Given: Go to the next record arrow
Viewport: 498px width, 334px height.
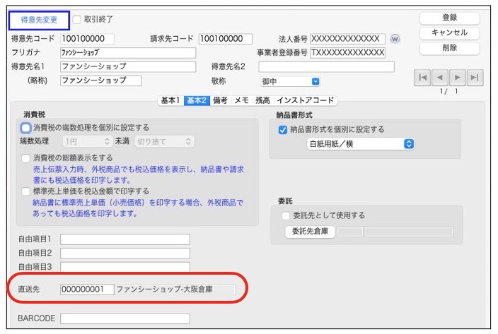Looking at the screenshot, I should pyautogui.click(x=458, y=78).
